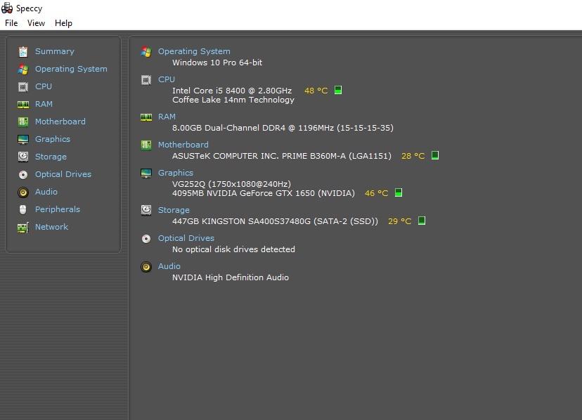This screenshot has width=582, height=420.
Task: Click the Graphics monitor icon in sidebar
Action: click(x=23, y=140)
